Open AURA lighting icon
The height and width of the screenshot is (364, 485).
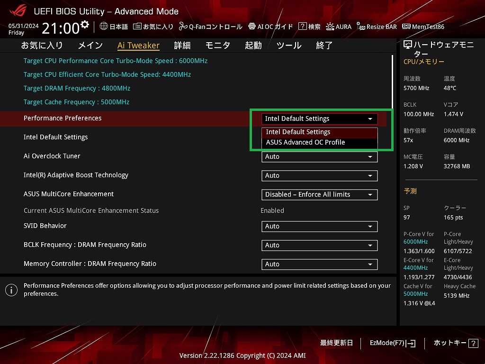click(330, 27)
